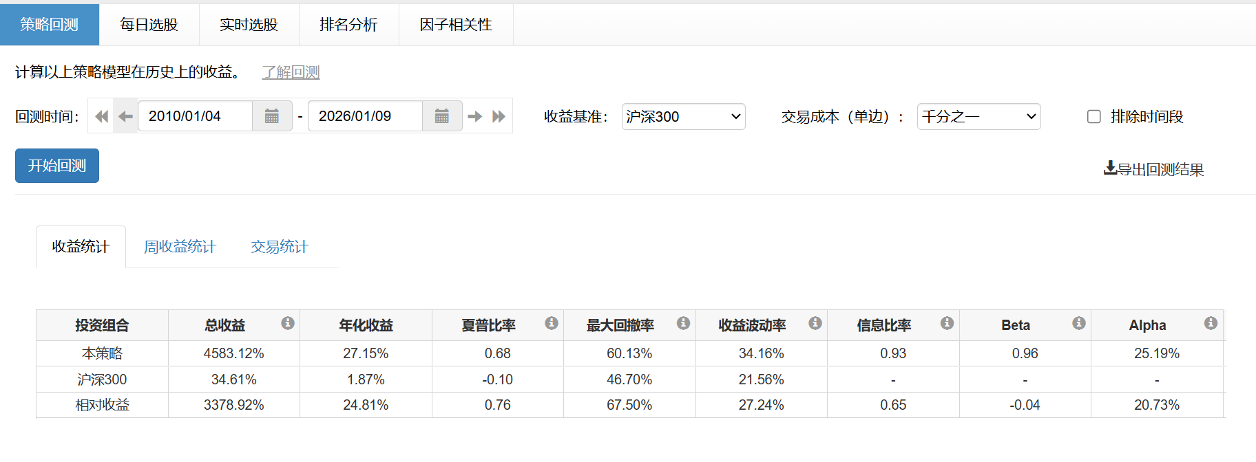The image size is (1256, 462).
Task: Expand the 收益基准 沪深300 dropdown
Action: pos(683,117)
